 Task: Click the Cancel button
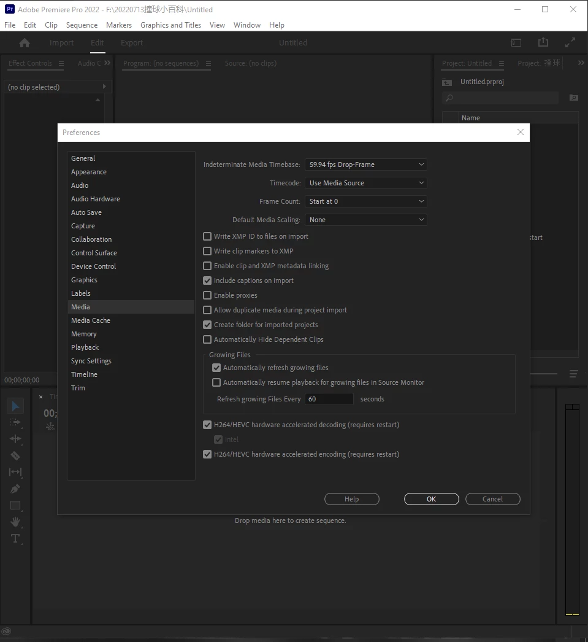[493, 499]
